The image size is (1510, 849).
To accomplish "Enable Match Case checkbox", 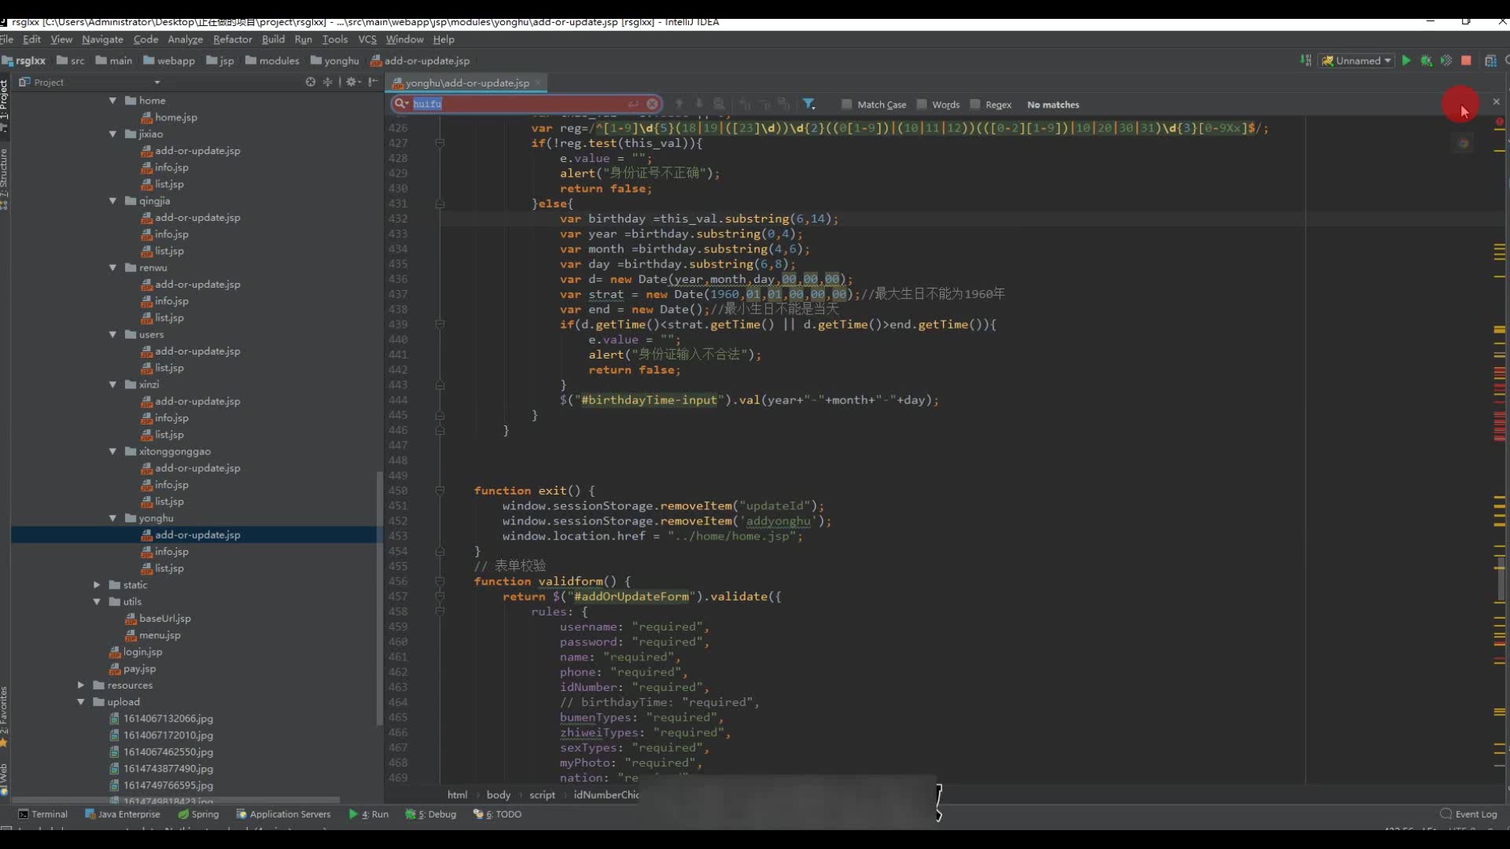I will click(x=846, y=104).
